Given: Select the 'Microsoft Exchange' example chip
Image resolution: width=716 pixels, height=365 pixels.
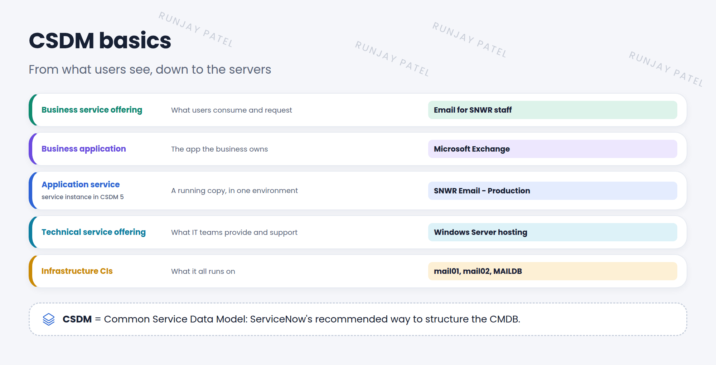Looking at the screenshot, I should click(552, 149).
